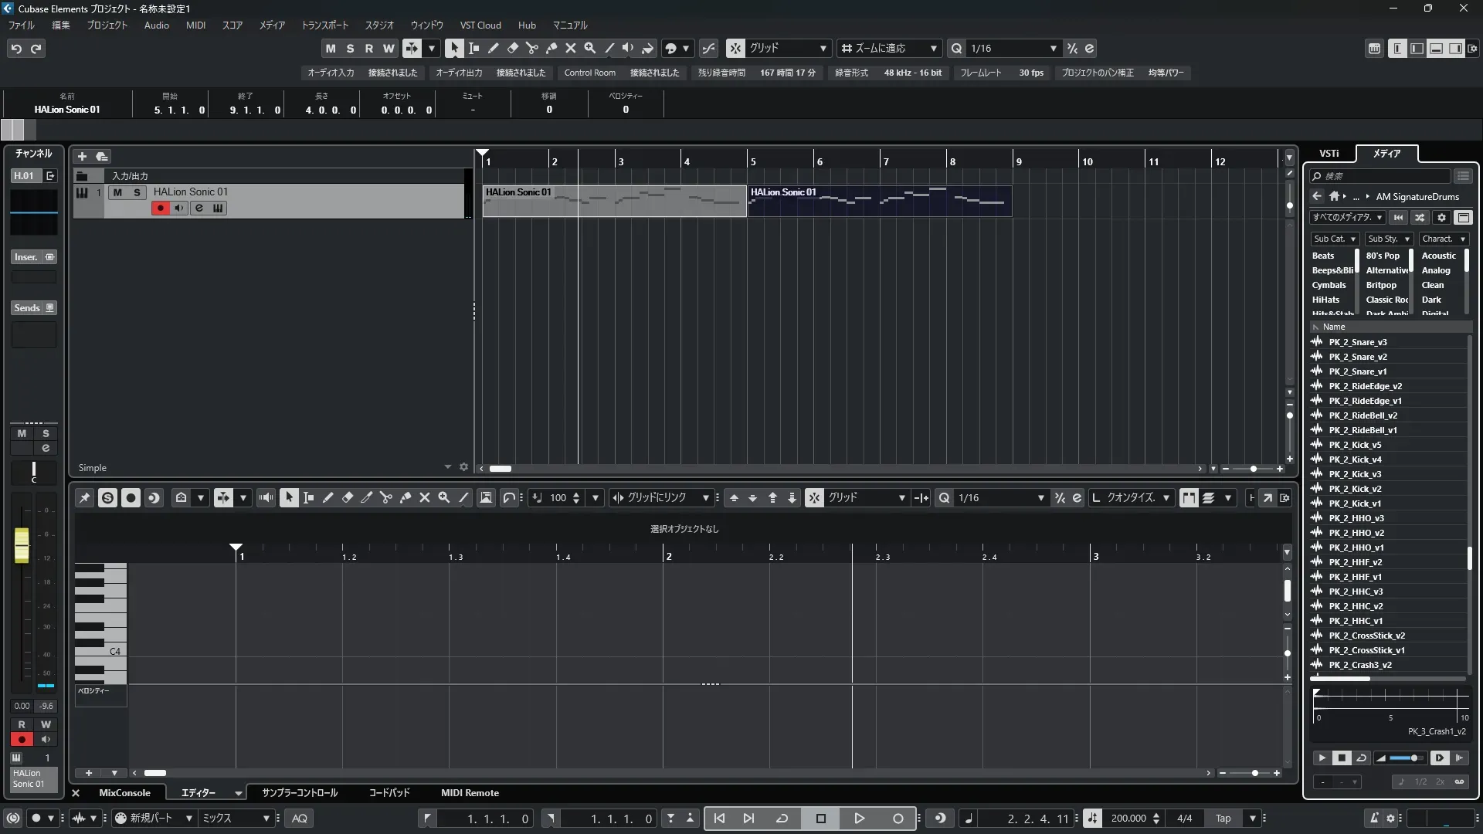Select the Split scissors tool in main toolbar
This screenshot has width=1483, height=834.
(x=531, y=48)
